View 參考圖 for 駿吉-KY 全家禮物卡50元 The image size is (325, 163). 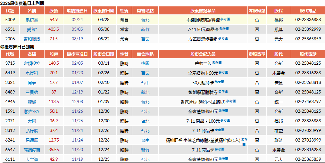(x=224, y=111)
